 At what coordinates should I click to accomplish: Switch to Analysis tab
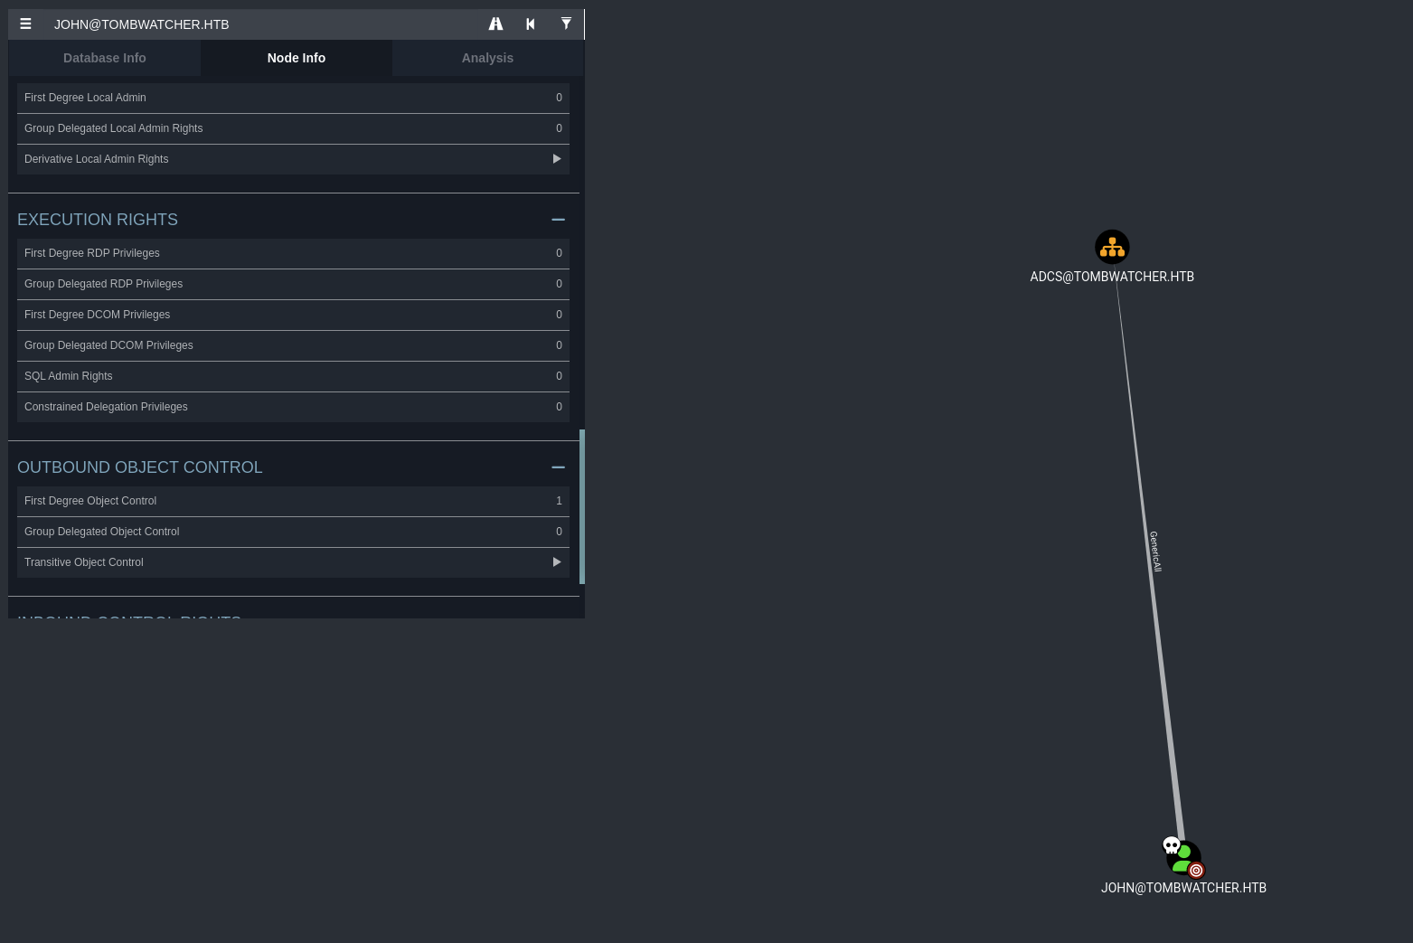click(487, 58)
